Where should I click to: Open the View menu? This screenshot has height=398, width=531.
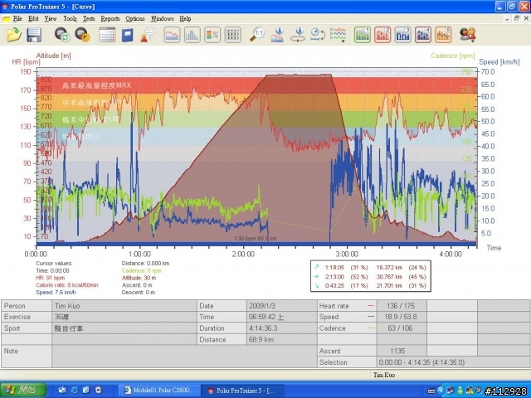(x=50, y=18)
